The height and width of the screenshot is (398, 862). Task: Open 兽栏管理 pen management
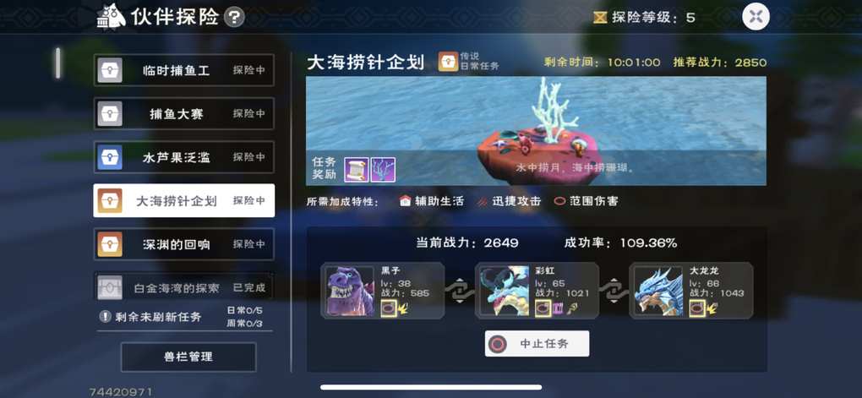pyautogui.click(x=188, y=357)
